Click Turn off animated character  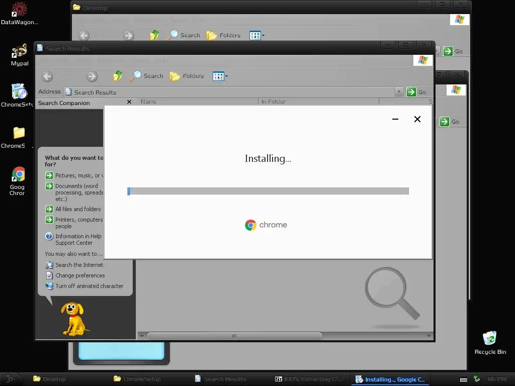click(84, 286)
